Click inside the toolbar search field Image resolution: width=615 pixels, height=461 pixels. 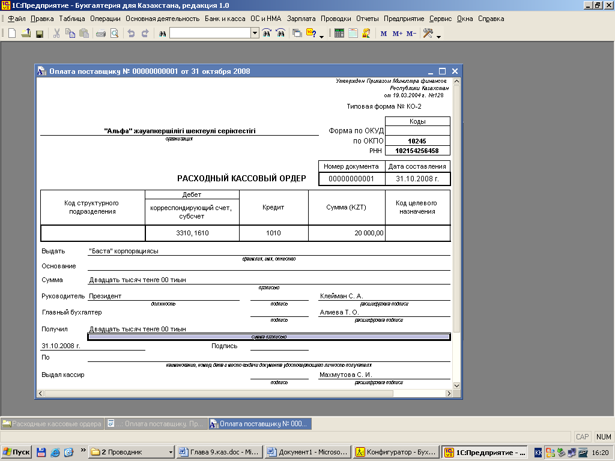point(210,33)
